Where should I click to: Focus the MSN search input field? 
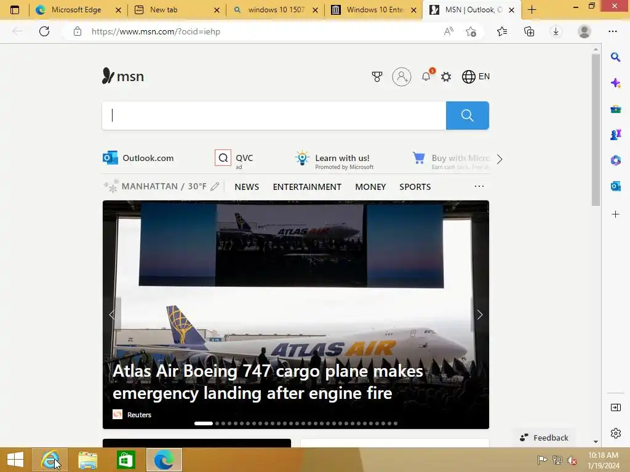coord(274,116)
